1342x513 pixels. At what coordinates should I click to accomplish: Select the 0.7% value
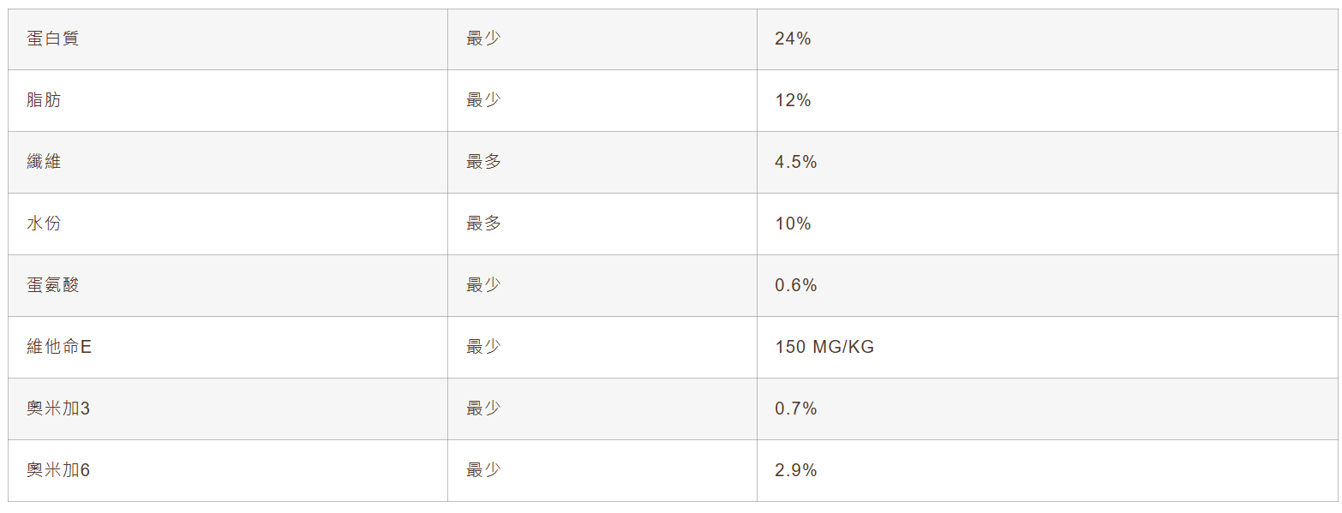click(796, 409)
